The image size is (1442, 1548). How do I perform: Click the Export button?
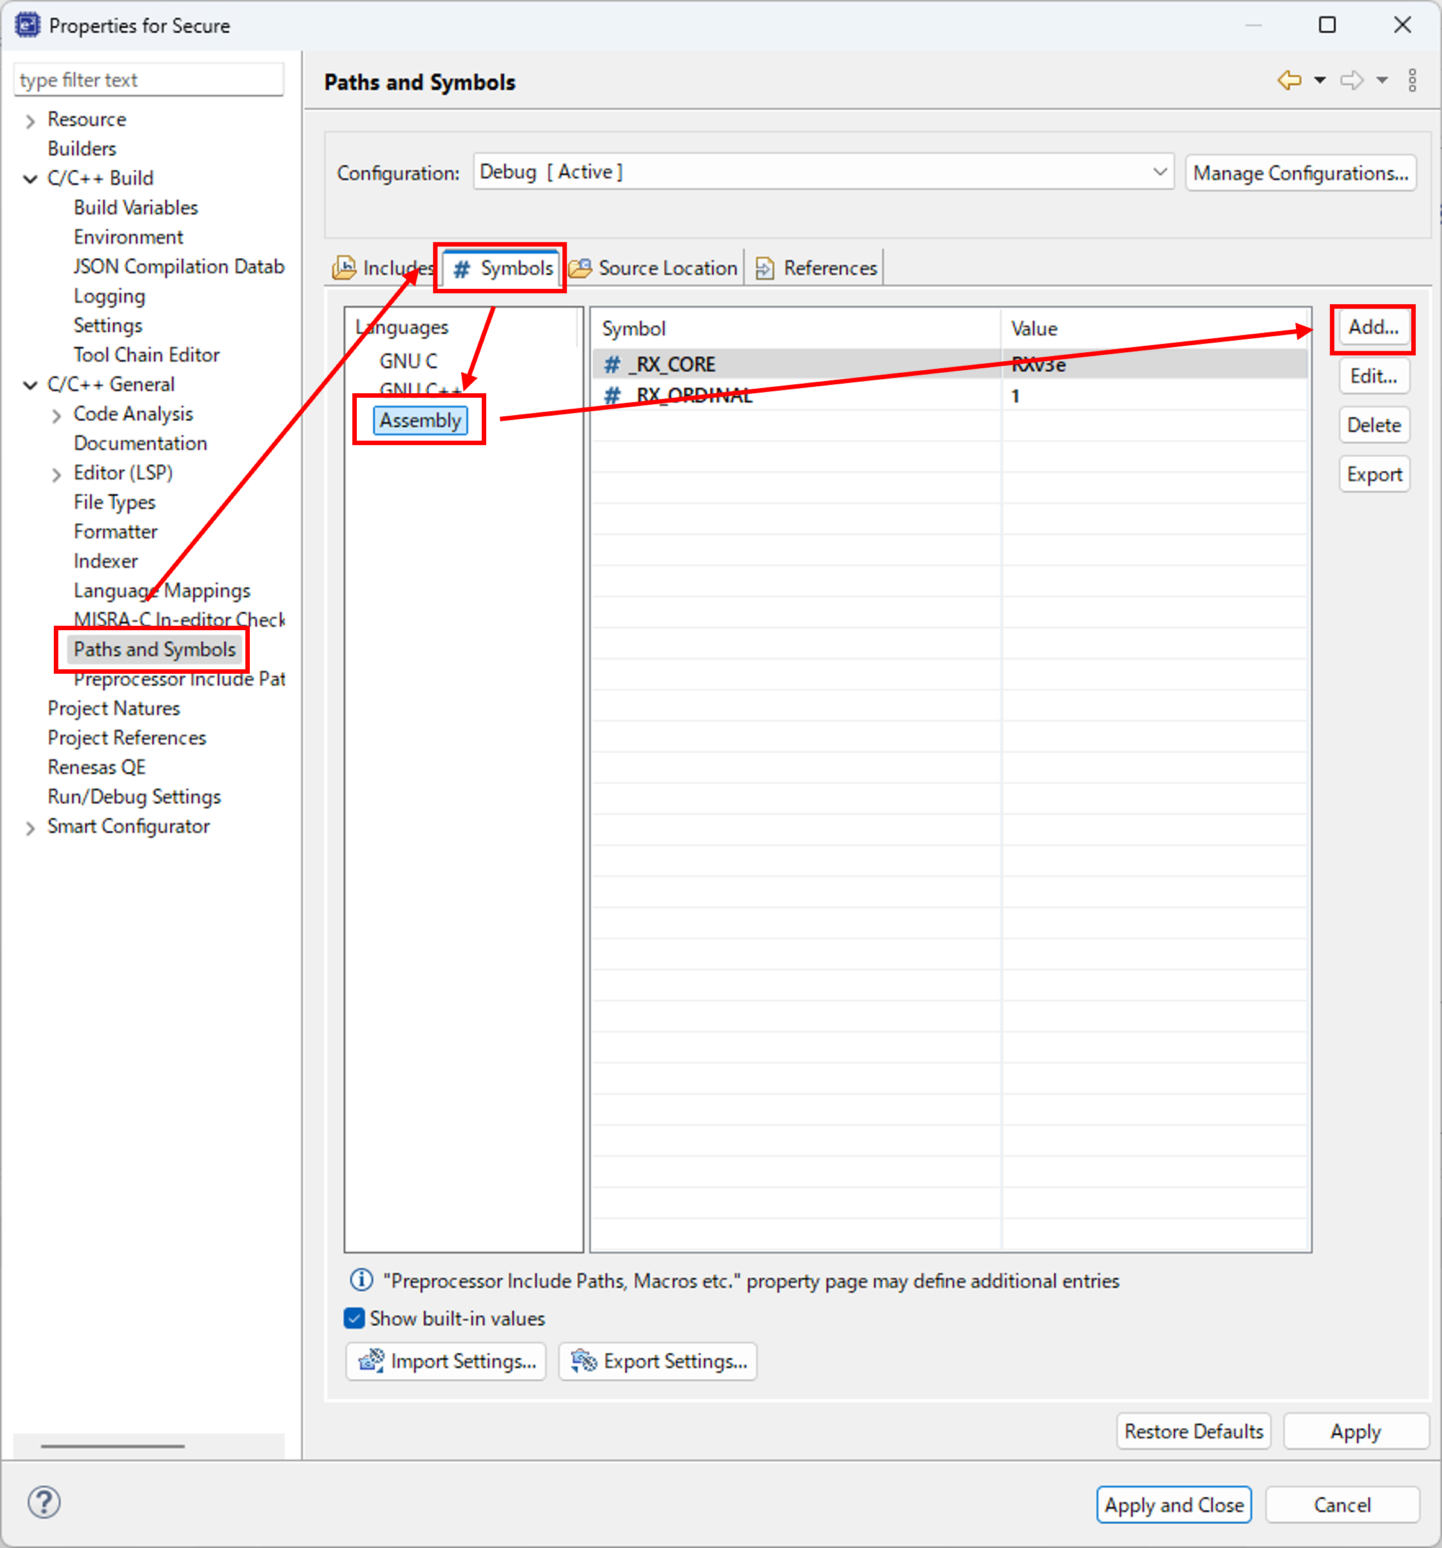click(1373, 474)
